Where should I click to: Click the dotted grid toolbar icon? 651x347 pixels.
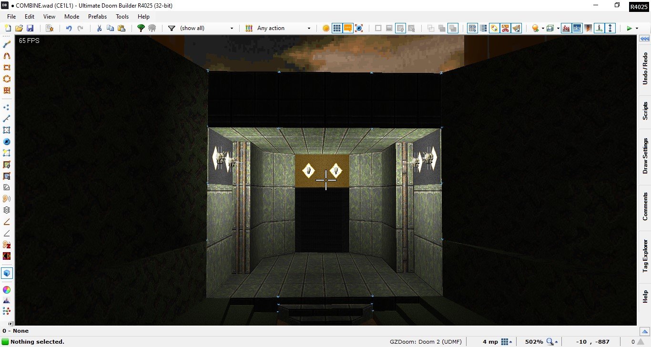[x=483, y=28]
